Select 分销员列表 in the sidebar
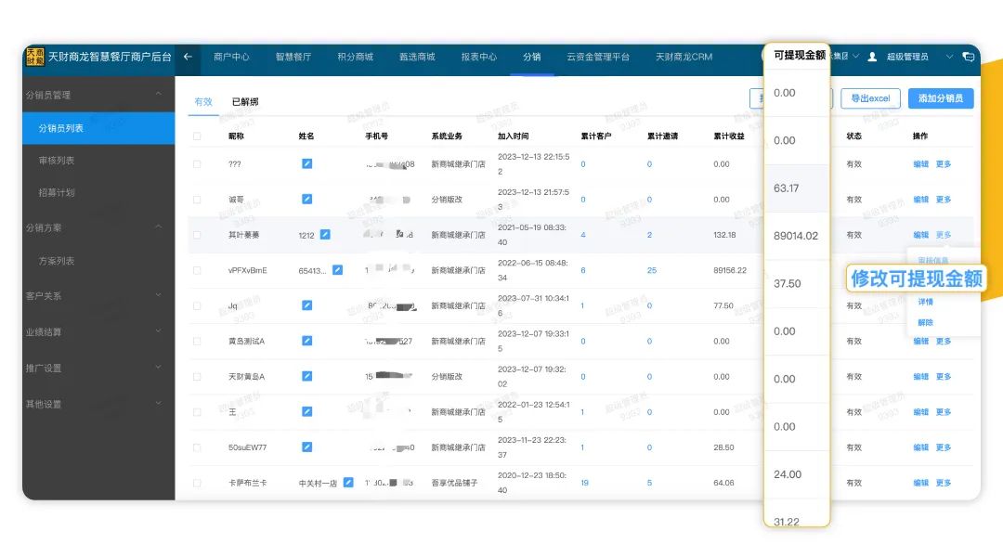Screen dimensions: 1003x544 point(98,128)
